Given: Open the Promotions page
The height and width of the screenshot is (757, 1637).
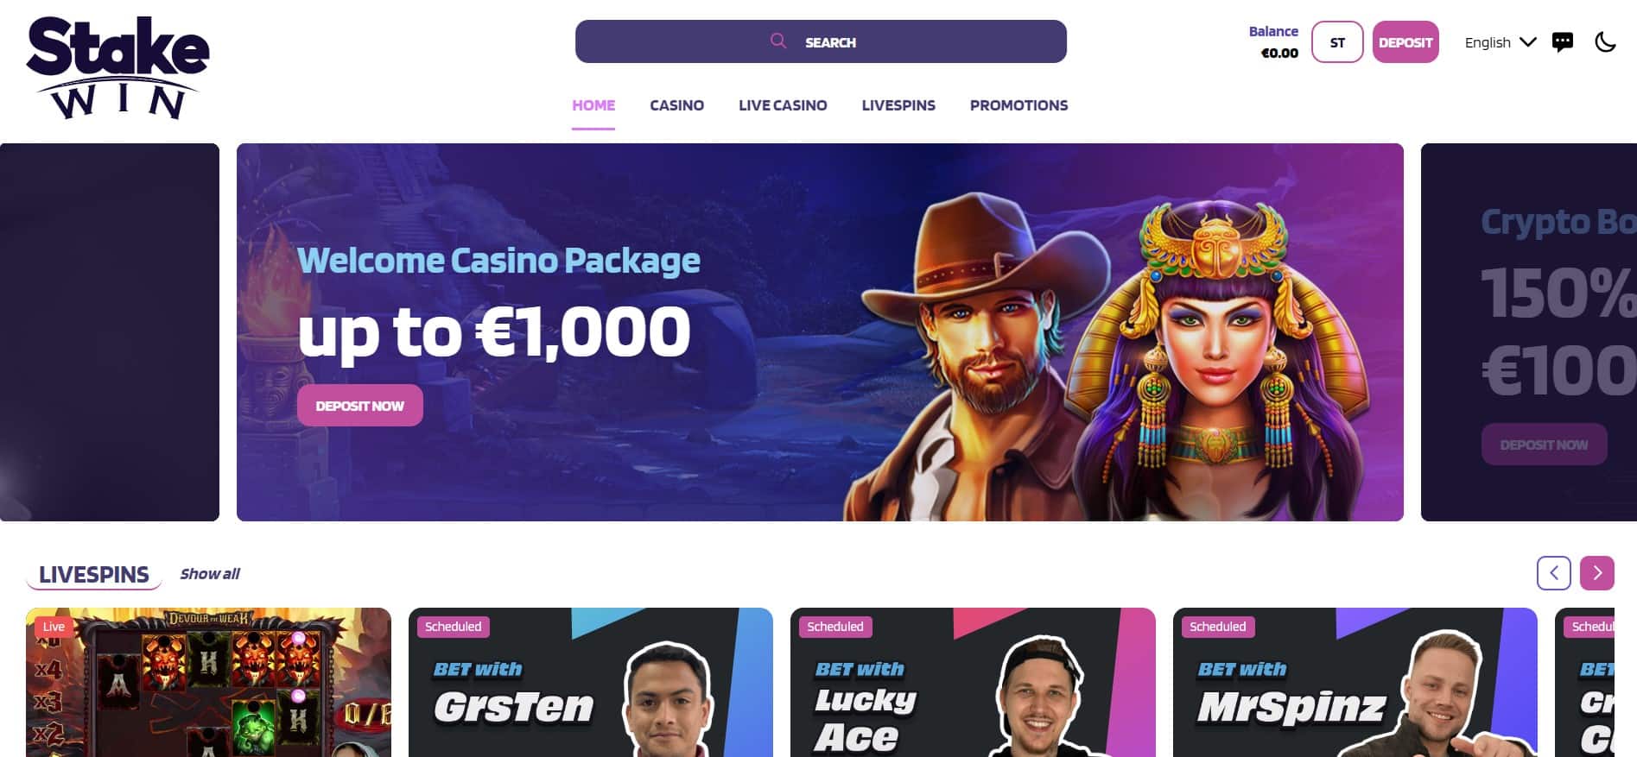Looking at the screenshot, I should [x=1018, y=105].
